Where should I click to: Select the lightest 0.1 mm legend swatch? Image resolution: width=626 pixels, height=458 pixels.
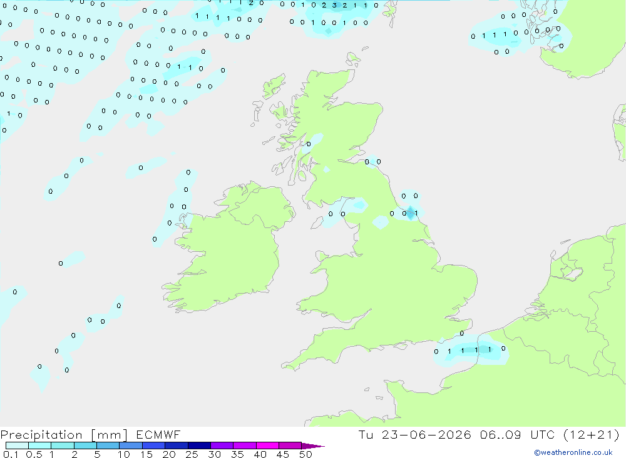tap(17, 446)
